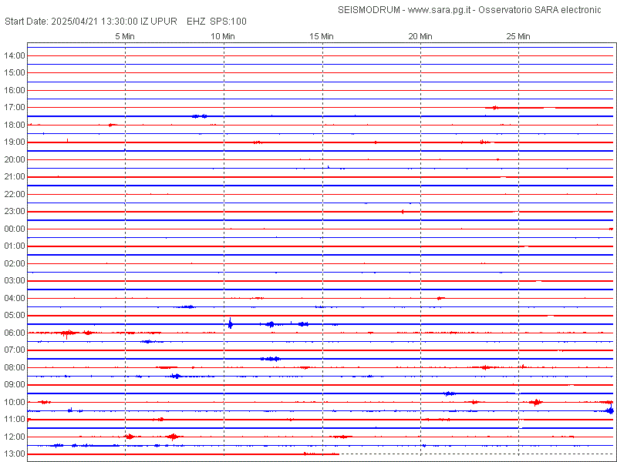Viewport: 617px width, 462px height.
Task: Click the '5 Min' time axis label
Action: (x=125, y=36)
